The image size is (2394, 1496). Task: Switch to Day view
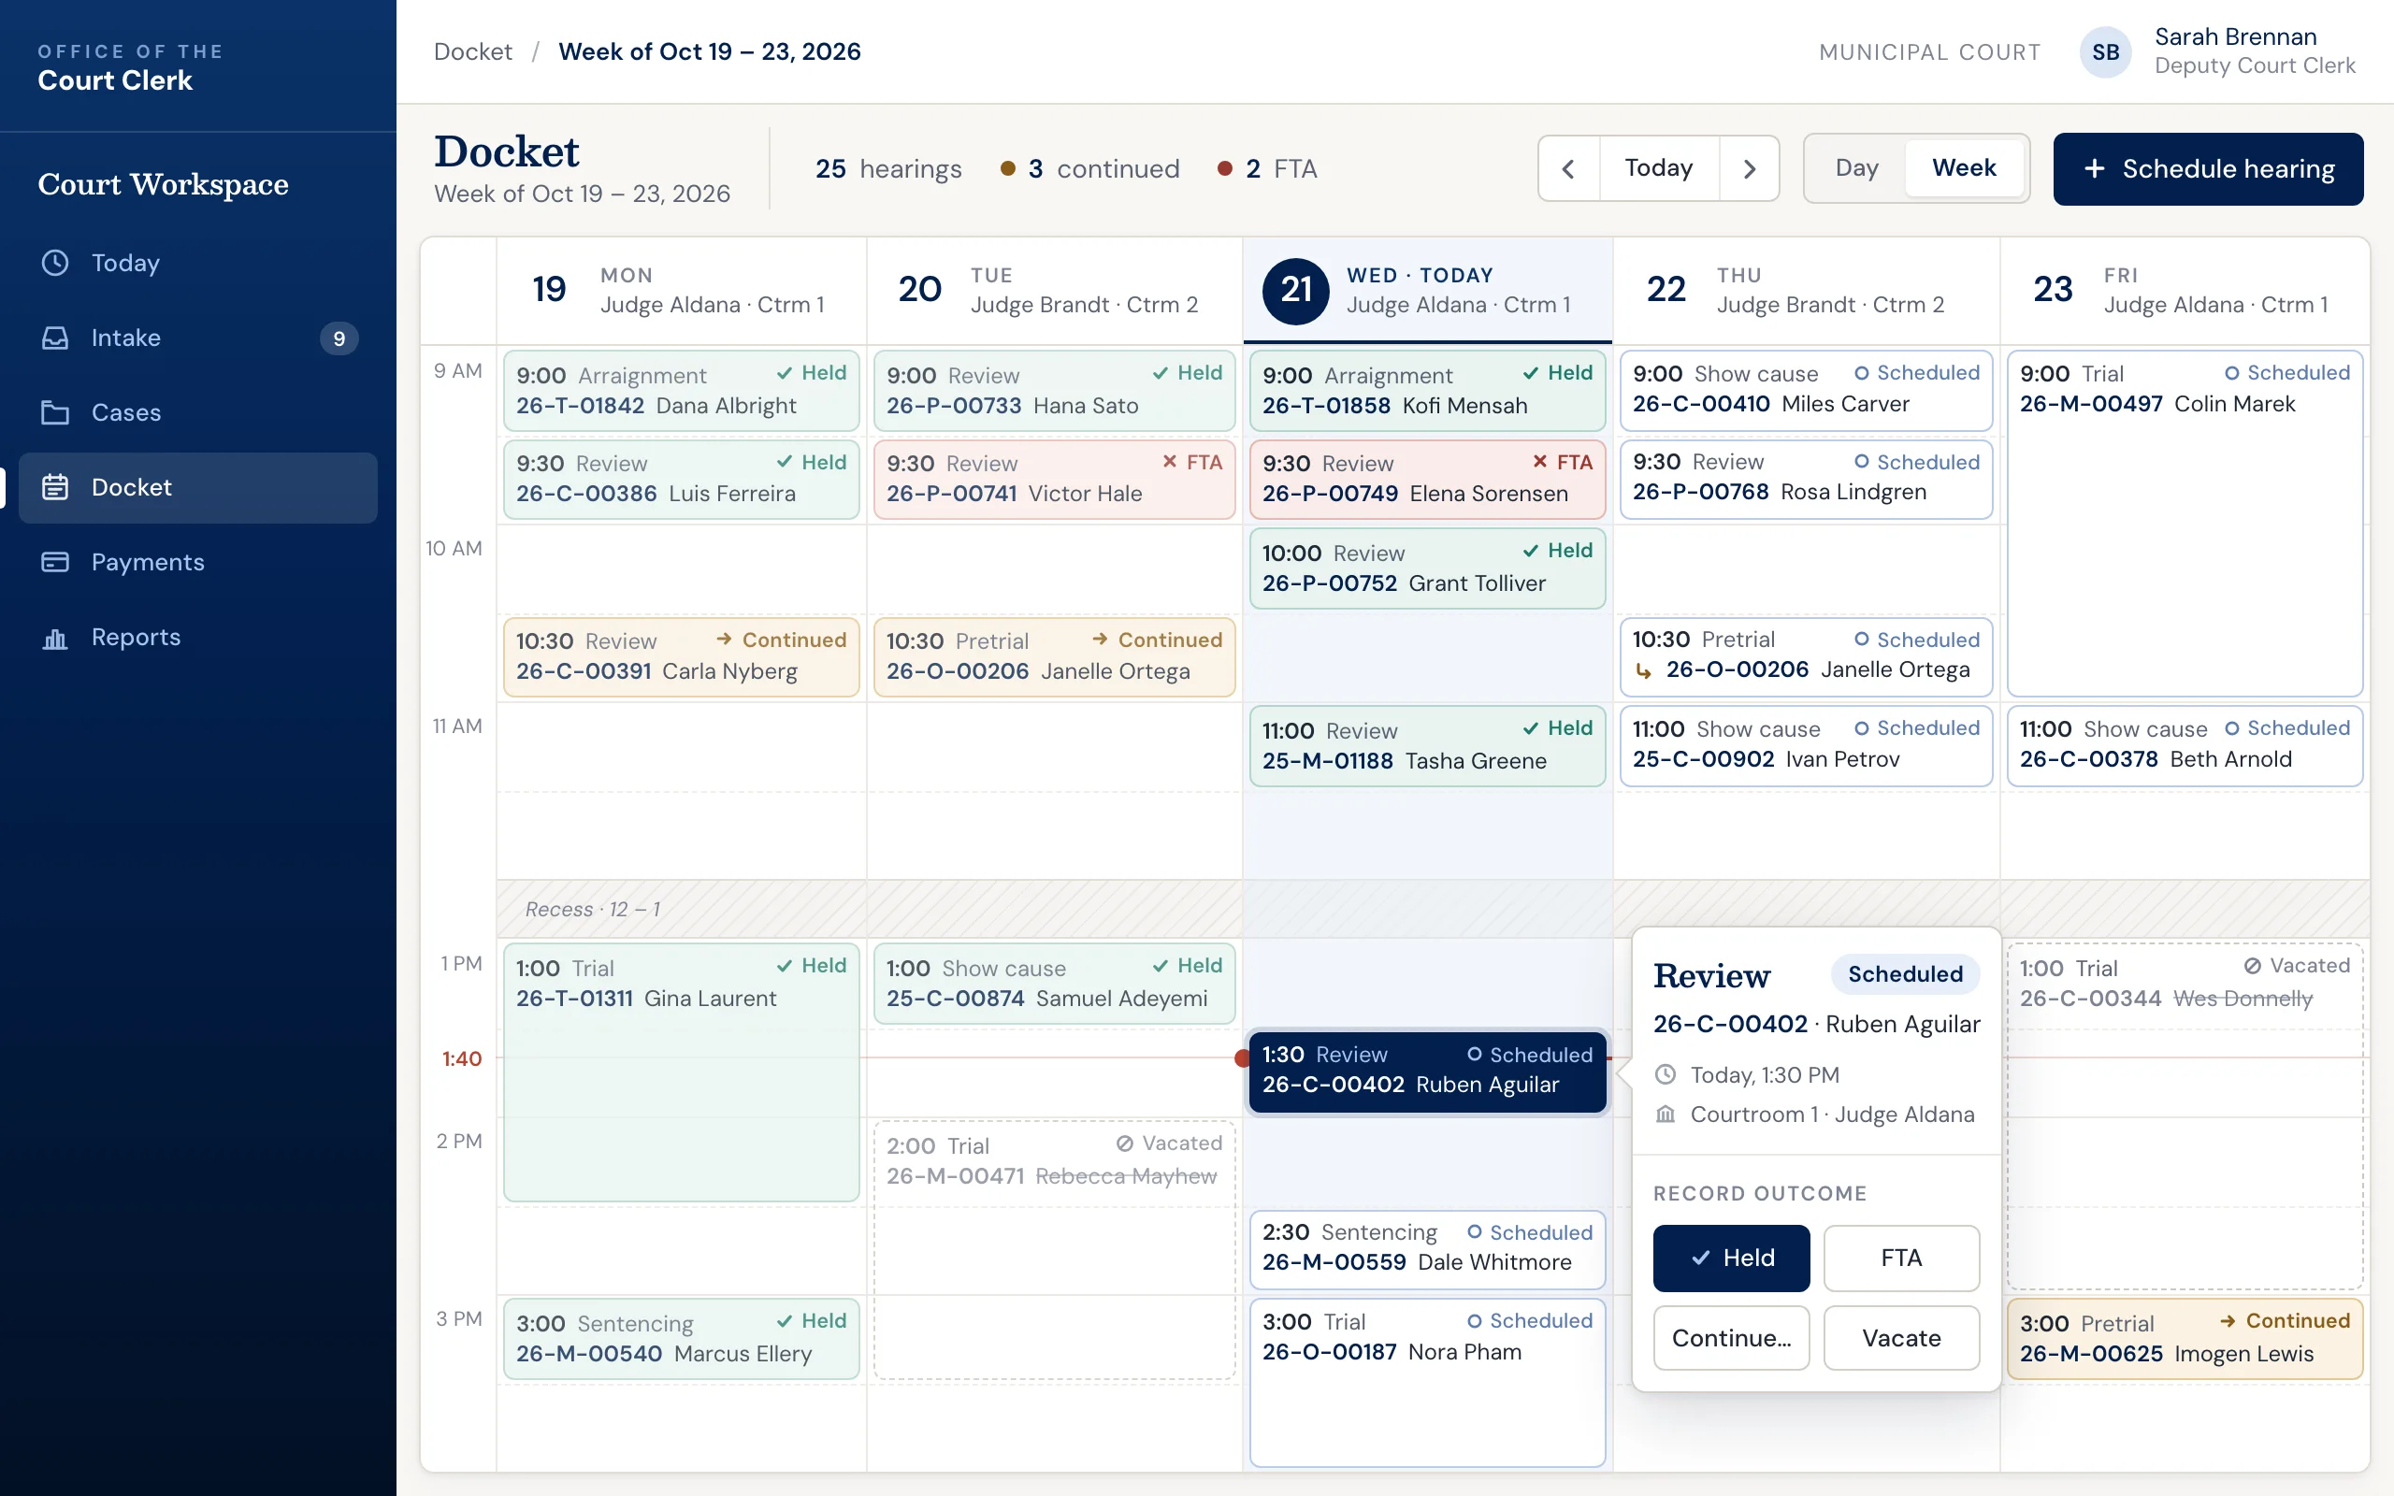1856,168
